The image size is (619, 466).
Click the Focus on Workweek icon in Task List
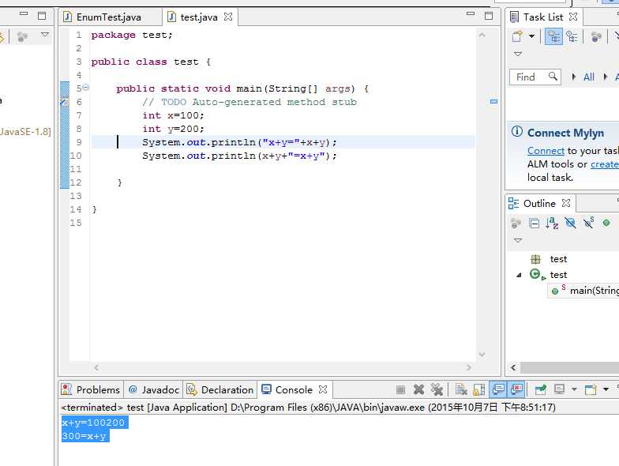(x=596, y=36)
